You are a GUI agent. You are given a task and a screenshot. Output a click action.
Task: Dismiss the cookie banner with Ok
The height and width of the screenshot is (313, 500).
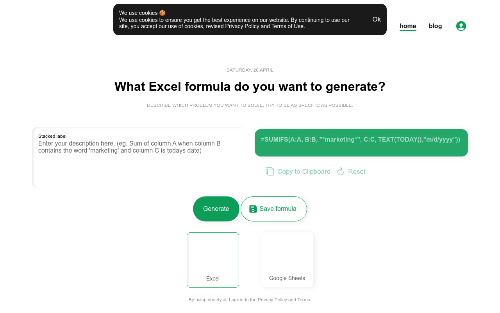pos(377,19)
